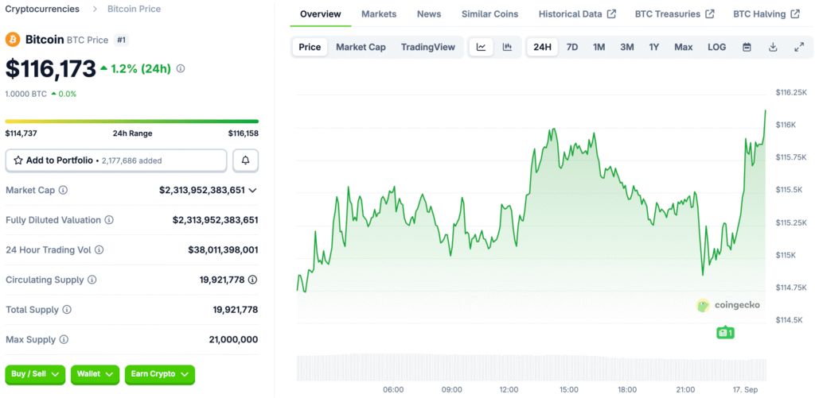Expand the Market Cap value chevron
The width and height of the screenshot is (815, 398).
252,191
